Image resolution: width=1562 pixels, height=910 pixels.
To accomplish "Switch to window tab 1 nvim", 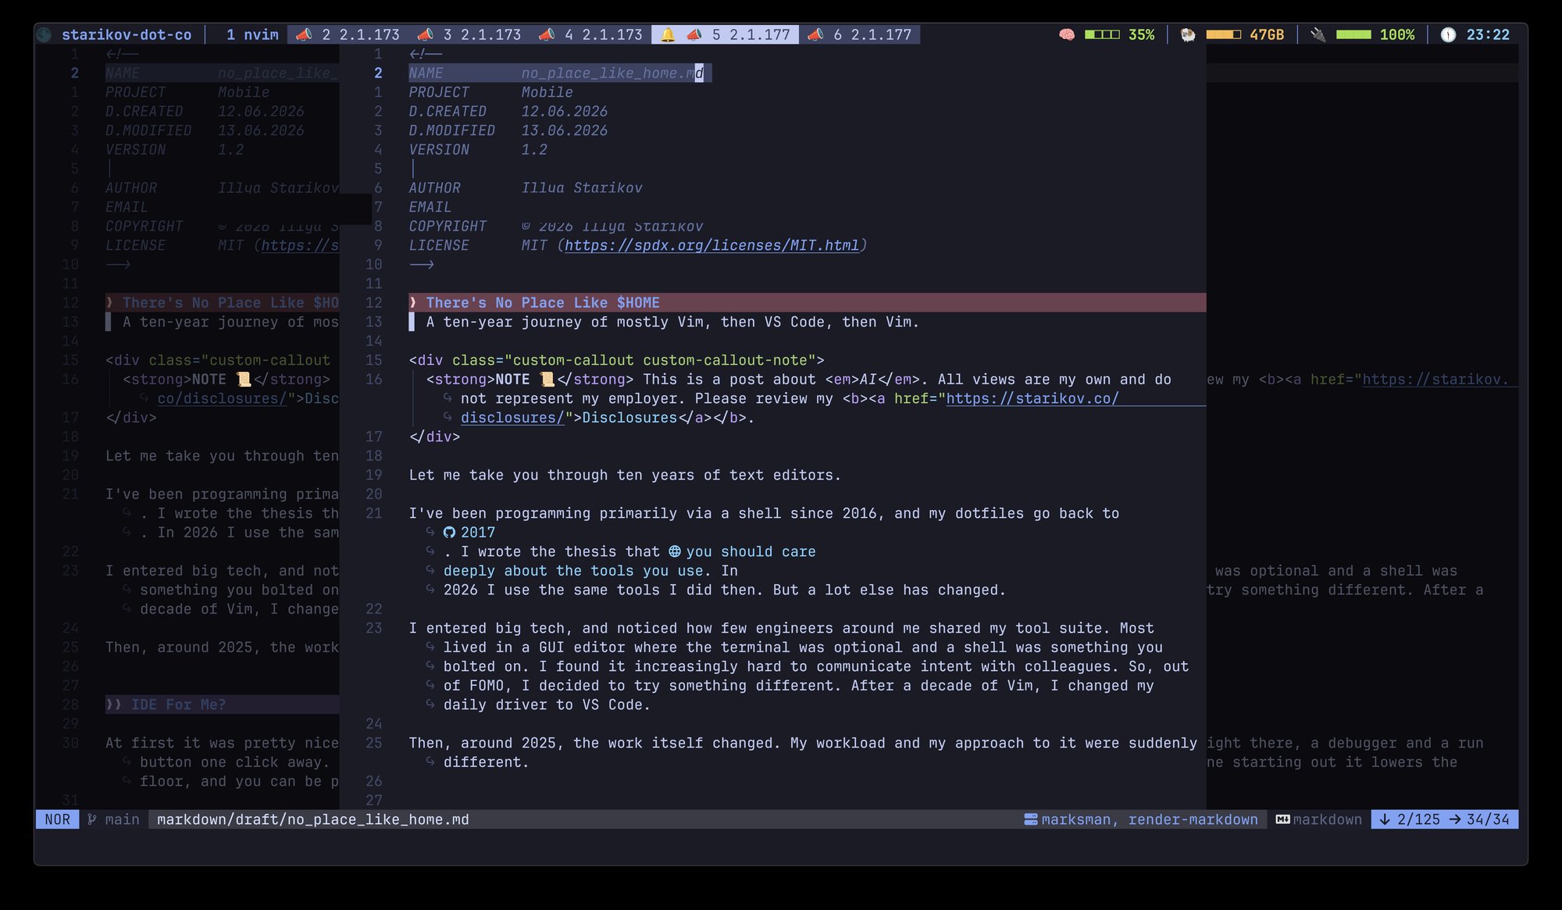I will coord(252,34).
